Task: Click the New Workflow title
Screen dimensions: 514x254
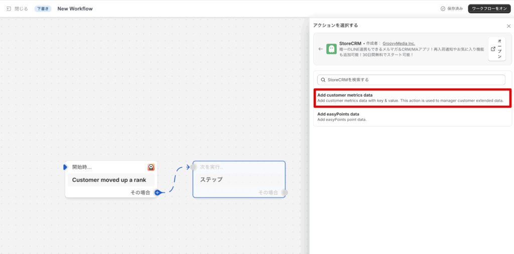Action: (75, 9)
